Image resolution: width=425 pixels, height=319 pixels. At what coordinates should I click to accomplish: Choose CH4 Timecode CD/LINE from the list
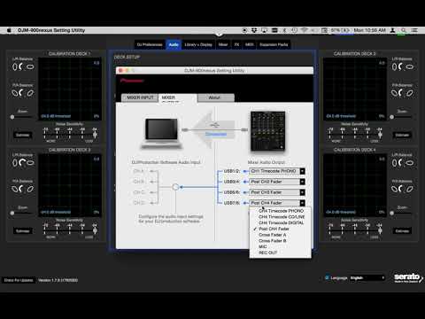coord(281,217)
